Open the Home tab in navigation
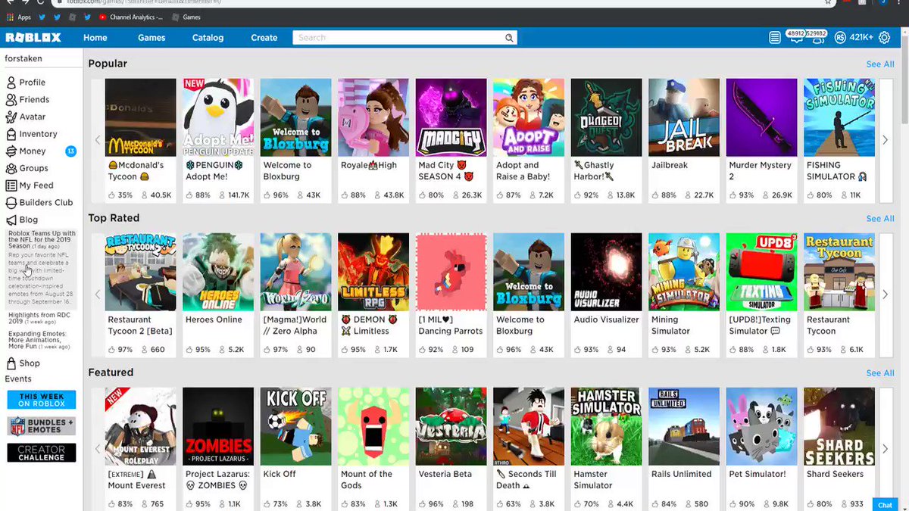The image size is (909, 511). (x=95, y=38)
